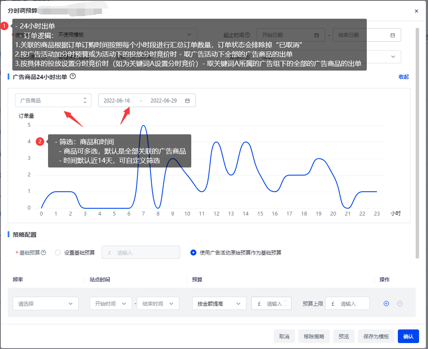The height and width of the screenshot is (349, 428).
Task: Click the 预览 button
Action: (x=344, y=336)
